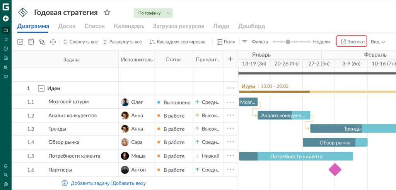This screenshot has height=190, width=396.
Task: Click the Недели zoom level label
Action: (x=321, y=42)
